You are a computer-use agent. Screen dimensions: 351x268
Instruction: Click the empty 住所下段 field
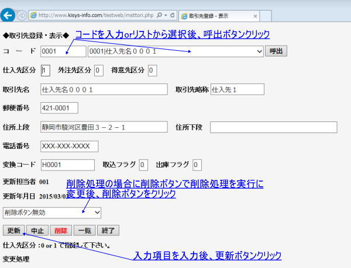coord(273,127)
